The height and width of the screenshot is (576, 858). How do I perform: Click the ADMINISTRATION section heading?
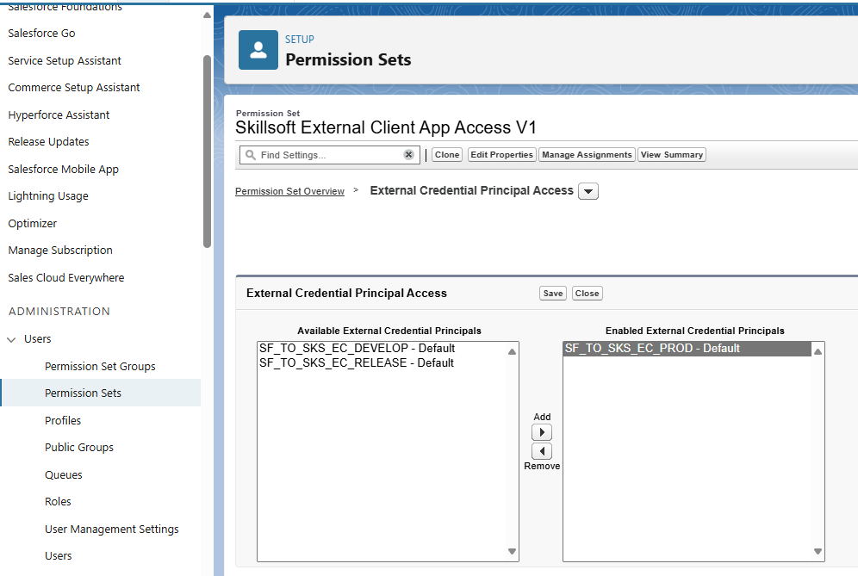click(59, 312)
